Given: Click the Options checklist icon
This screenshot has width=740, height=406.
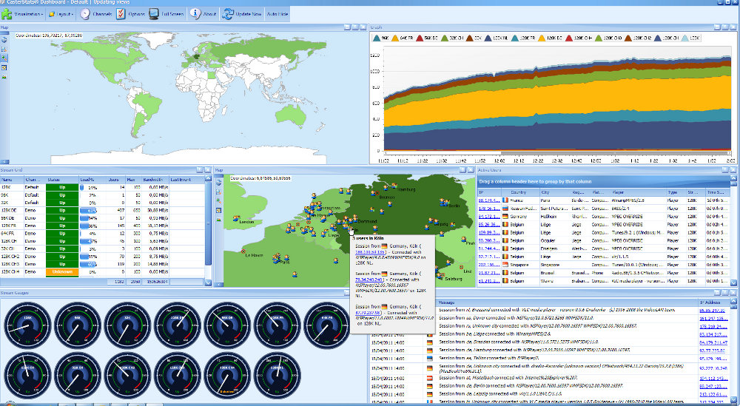Looking at the screenshot, I should (x=121, y=13).
